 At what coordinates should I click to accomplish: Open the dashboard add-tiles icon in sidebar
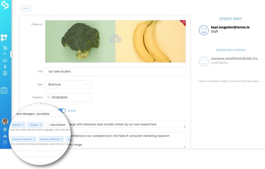[4, 38]
